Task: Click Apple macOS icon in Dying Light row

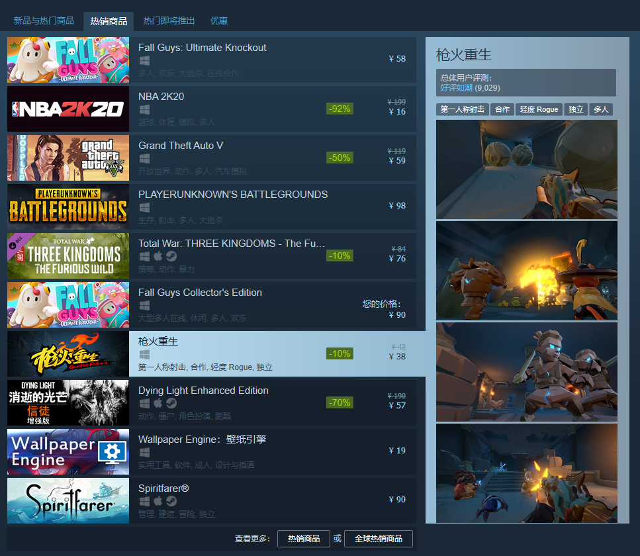Action: (158, 403)
